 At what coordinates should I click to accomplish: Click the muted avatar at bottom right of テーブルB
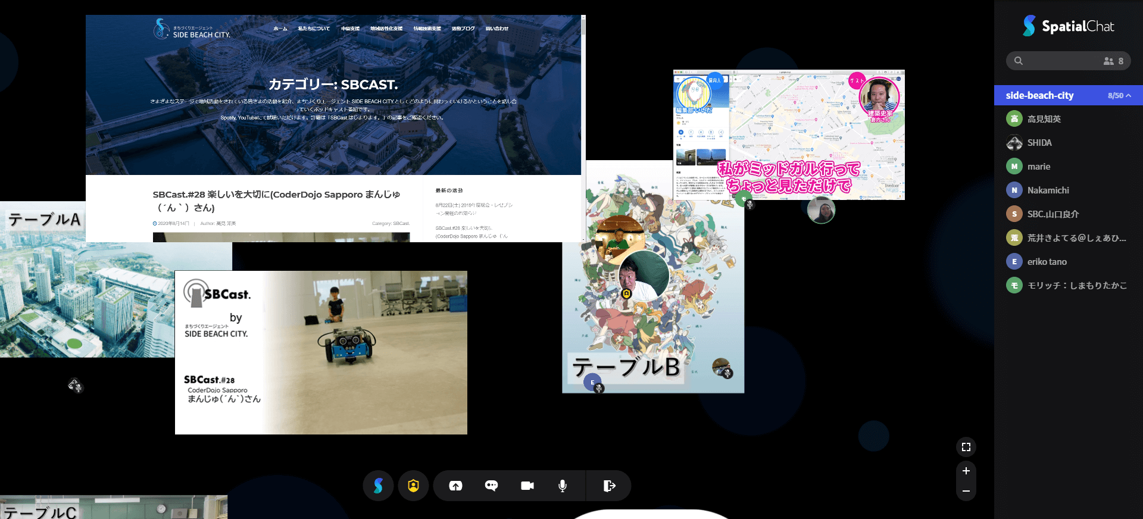[722, 368]
